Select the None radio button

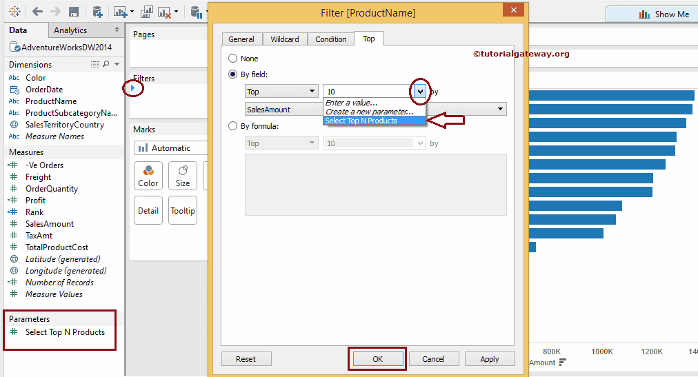tap(233, 59)
